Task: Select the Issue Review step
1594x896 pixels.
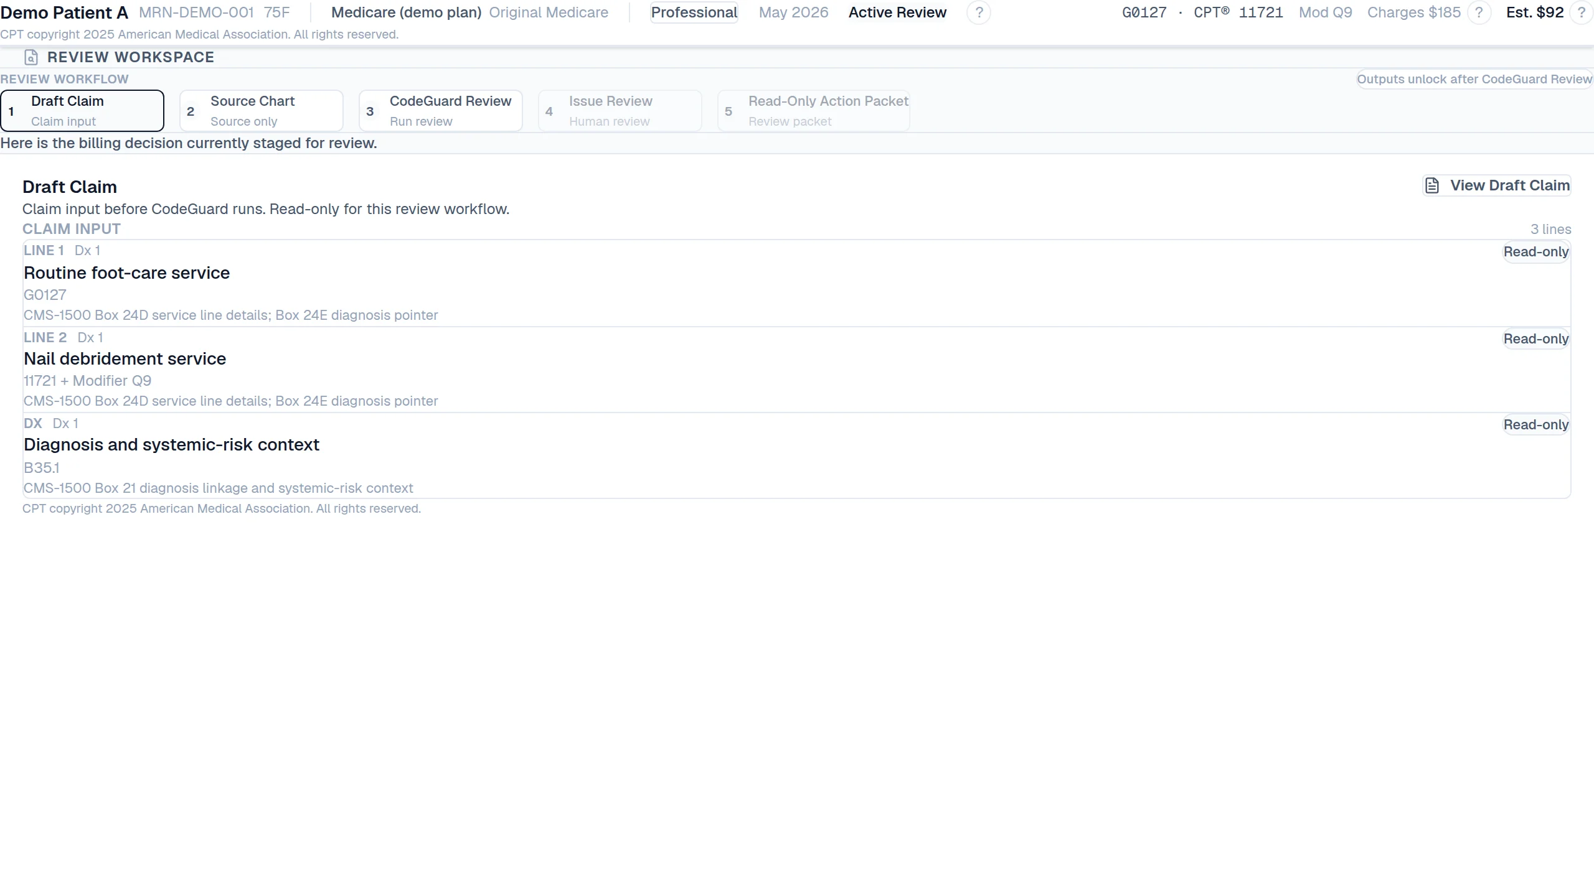Action: point(620,111)
